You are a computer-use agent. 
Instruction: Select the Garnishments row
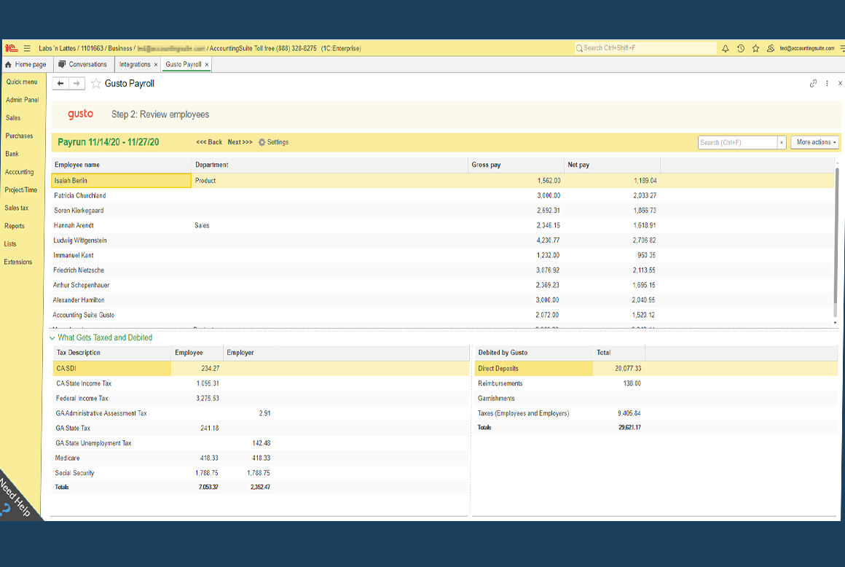(x=656, y=399)
